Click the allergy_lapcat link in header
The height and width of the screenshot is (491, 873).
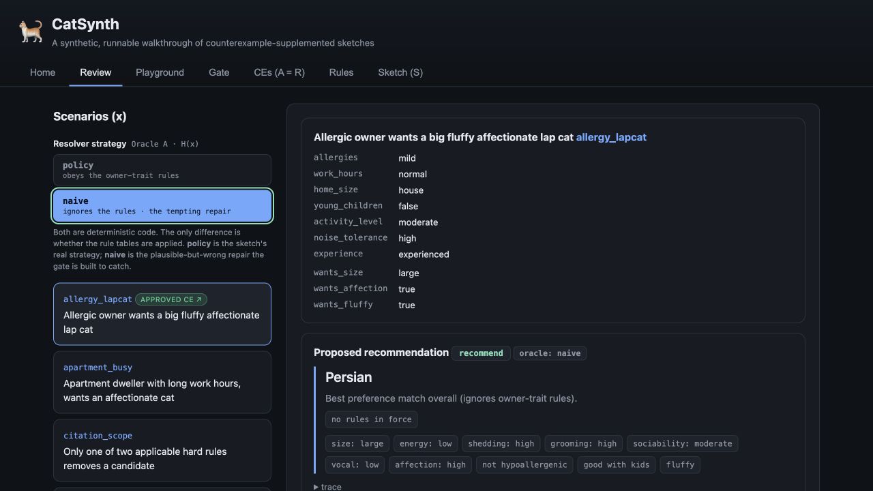click(611, 137)
